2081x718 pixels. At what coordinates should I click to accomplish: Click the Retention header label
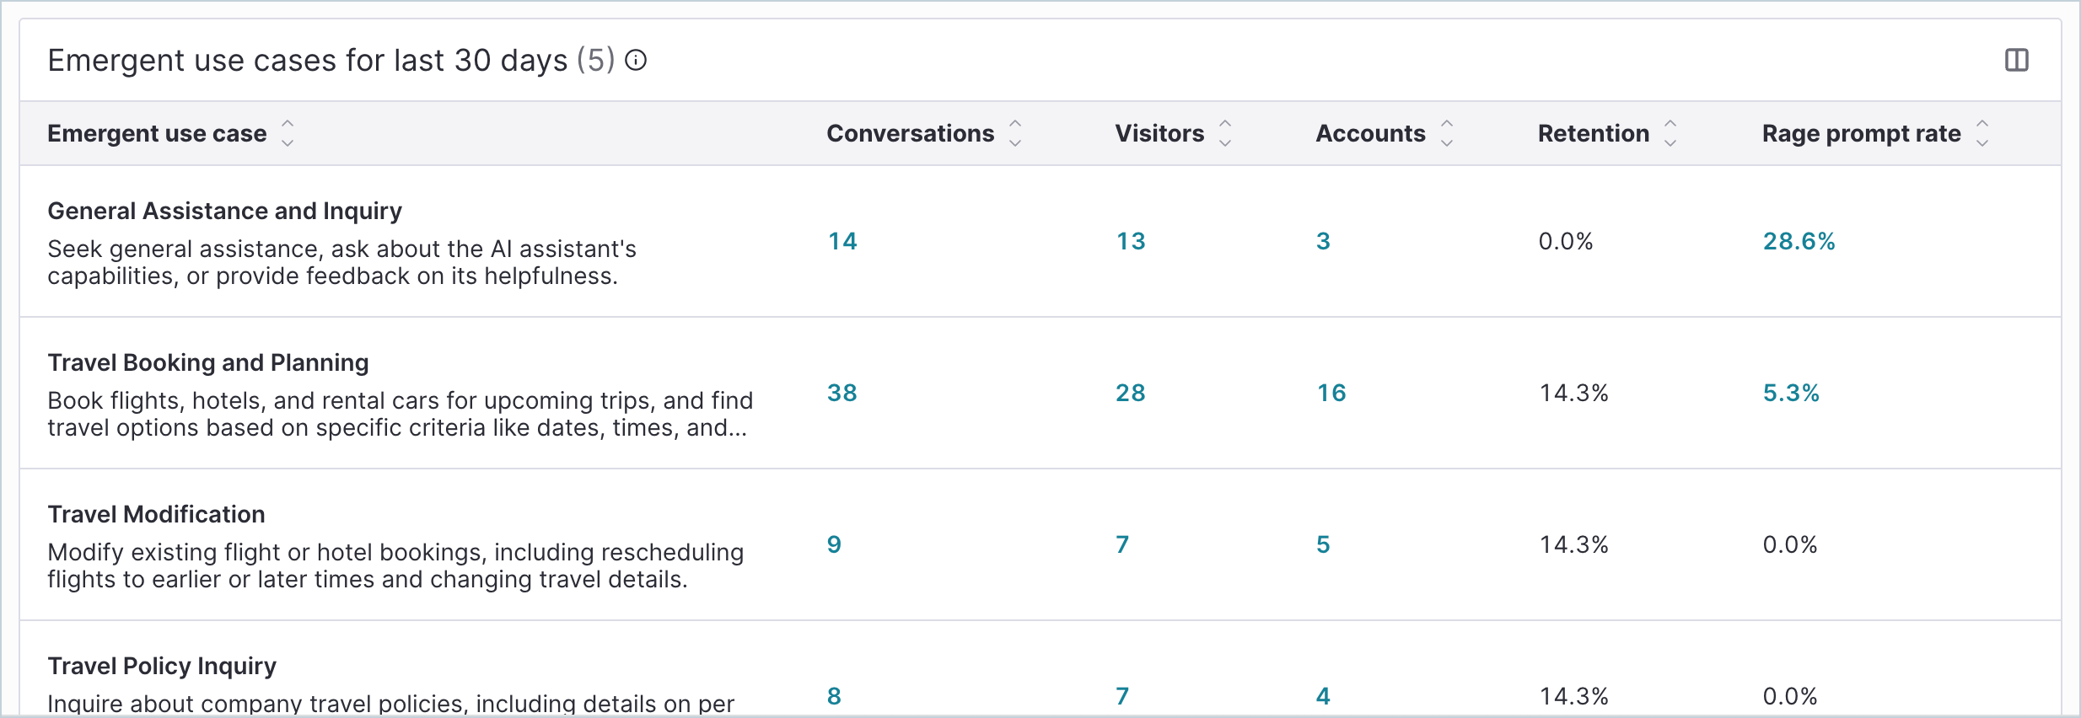click(1594, 133)
